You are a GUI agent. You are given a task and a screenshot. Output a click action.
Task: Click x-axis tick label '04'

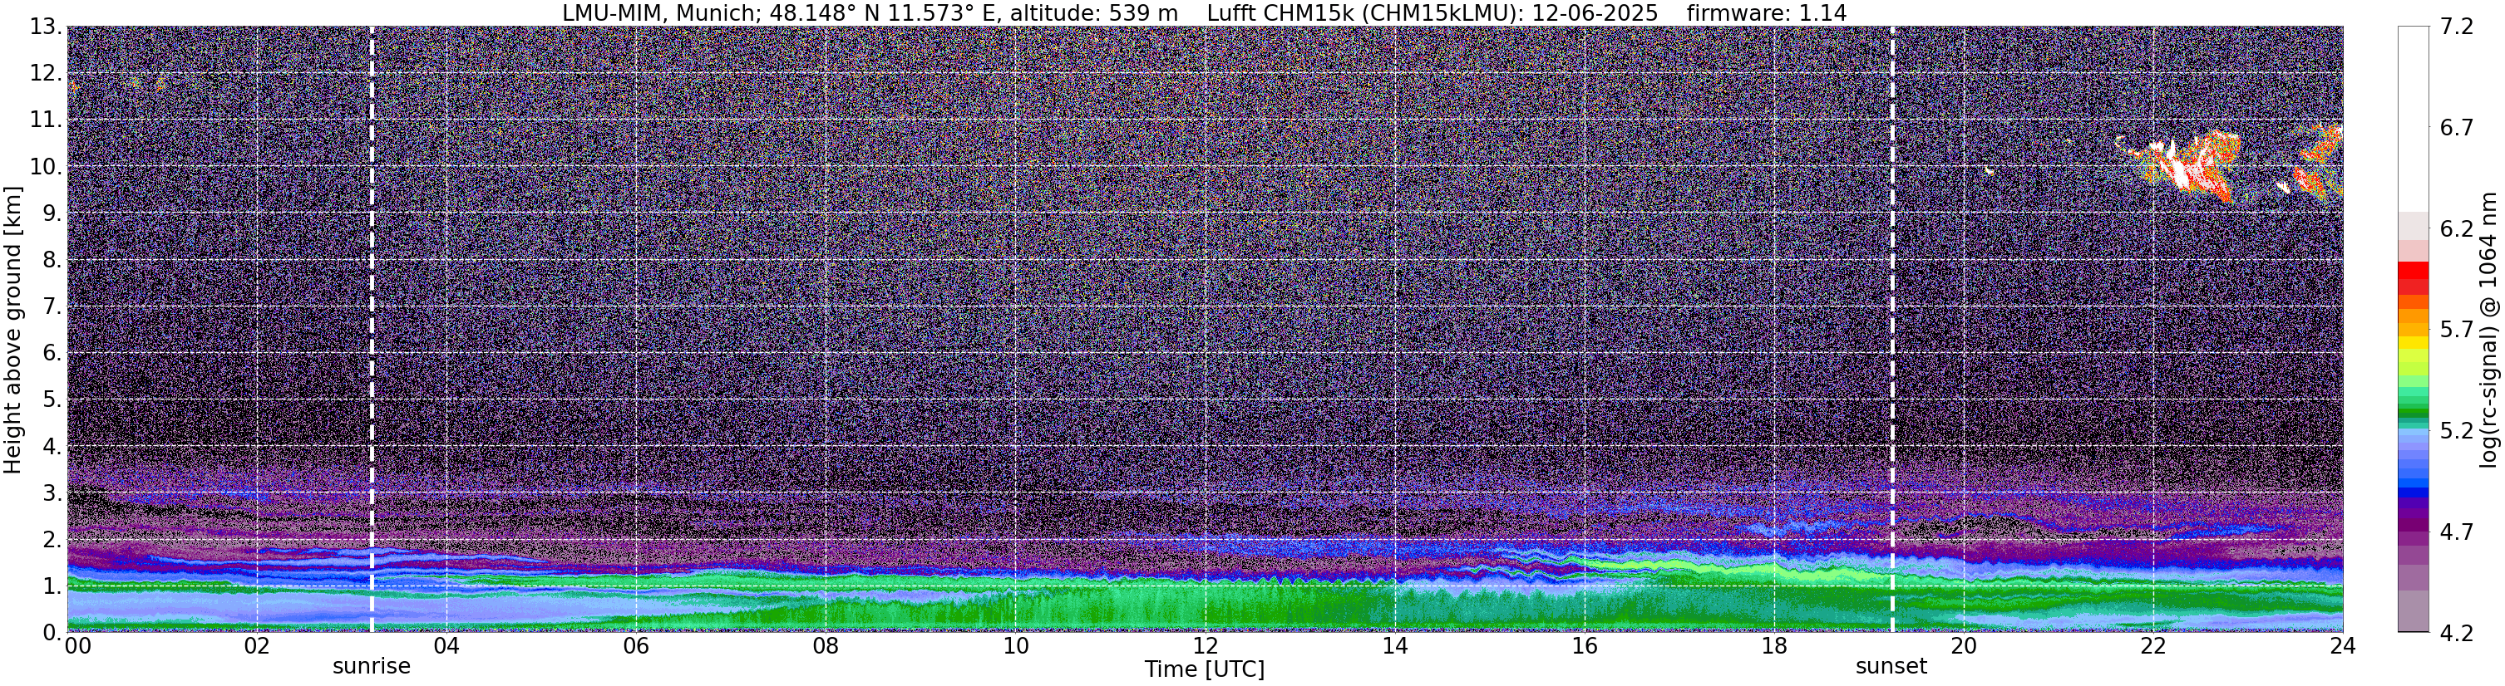coord(446,646)
